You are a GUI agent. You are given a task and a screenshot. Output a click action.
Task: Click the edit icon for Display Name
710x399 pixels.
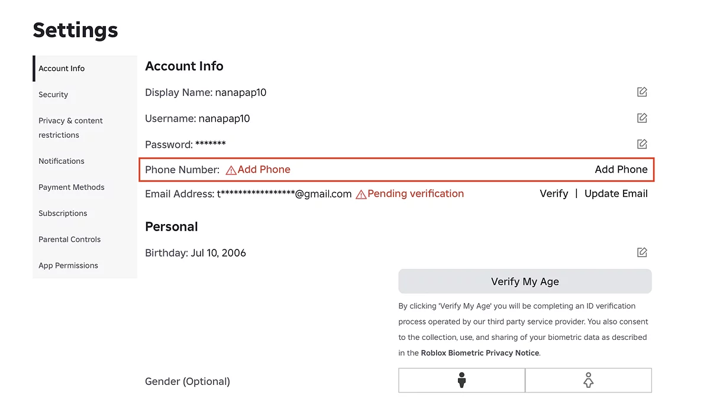pos(642,92)
